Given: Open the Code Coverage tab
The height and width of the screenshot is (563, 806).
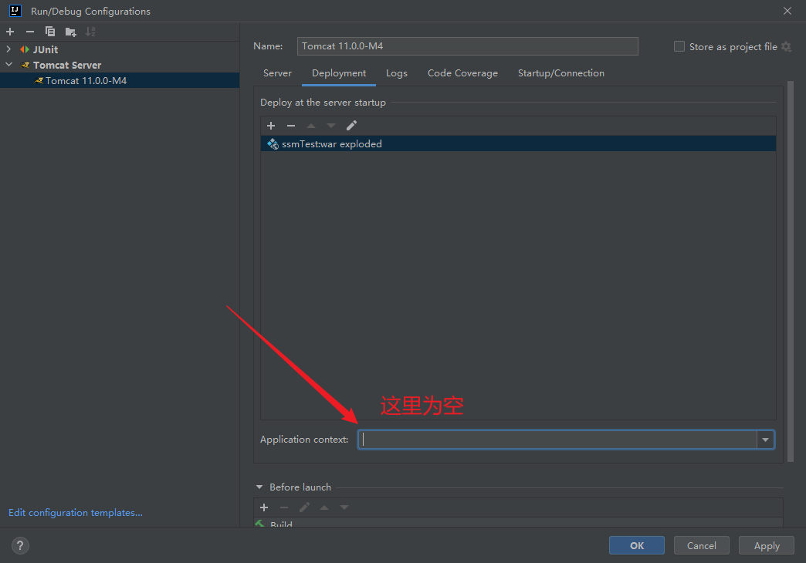Looking at the screenshot, I should point(462,73).
